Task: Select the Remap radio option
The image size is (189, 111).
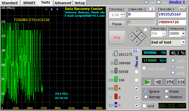Action: [x=146, y=97]
